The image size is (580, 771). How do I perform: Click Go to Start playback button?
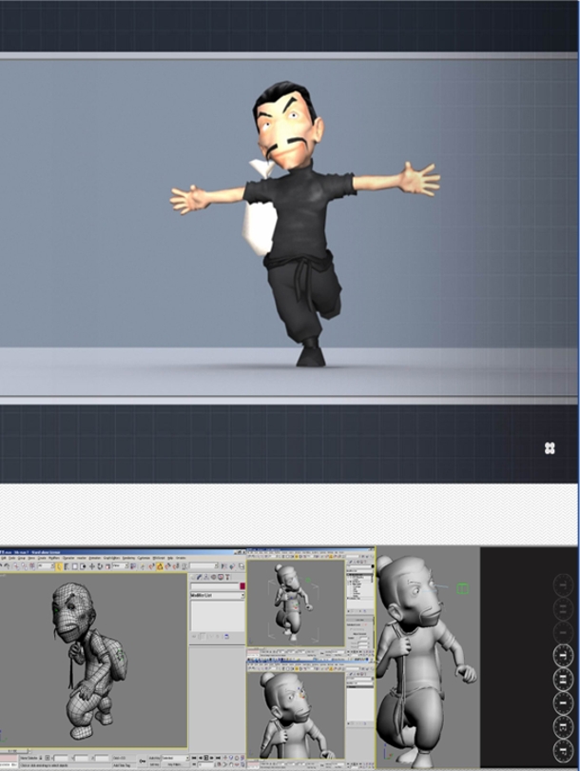(x=194, y=758)
